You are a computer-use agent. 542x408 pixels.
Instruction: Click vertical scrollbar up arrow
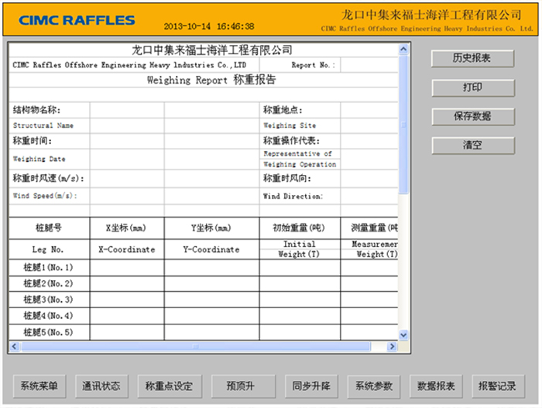403,50
